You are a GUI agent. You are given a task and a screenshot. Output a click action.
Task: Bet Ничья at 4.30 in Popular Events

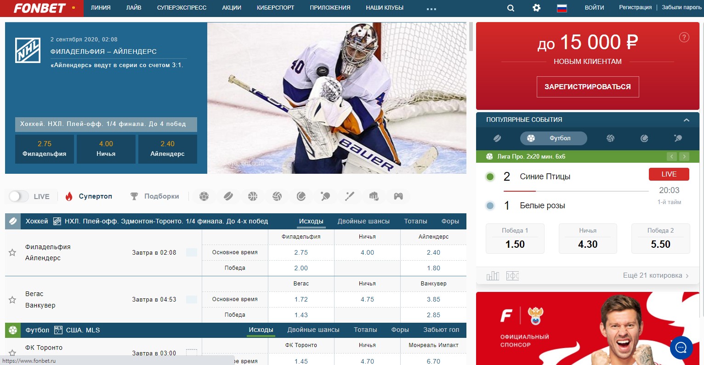pos(588,239)
